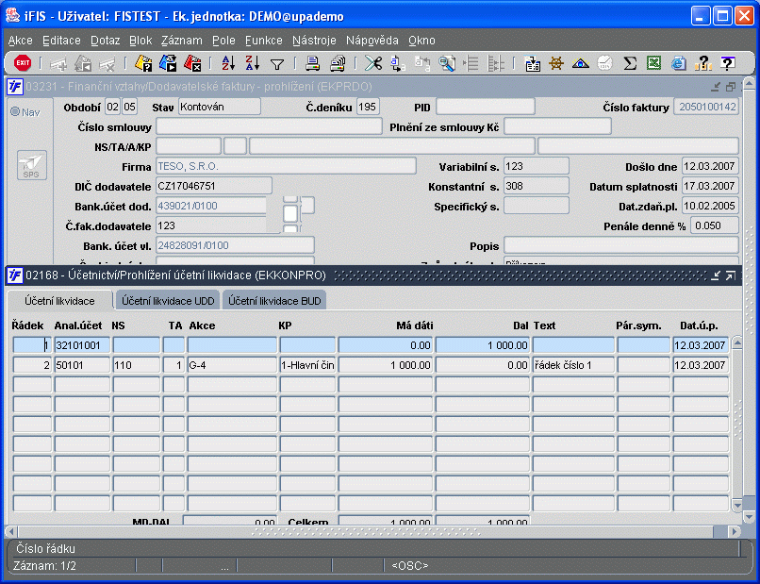Screen dimensions: 760x584
Task: Click the import-into-form toolbar icon
Action: [x=532, y=63]
